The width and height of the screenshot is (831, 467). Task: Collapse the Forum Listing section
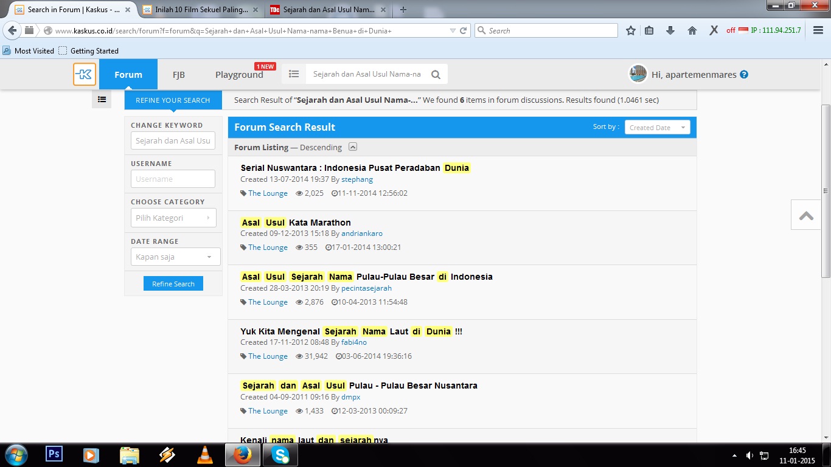pos(353,147)
